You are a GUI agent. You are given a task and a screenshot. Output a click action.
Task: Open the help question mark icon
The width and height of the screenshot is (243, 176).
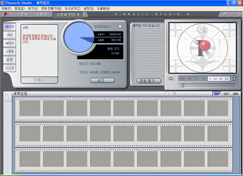(239, 15)
